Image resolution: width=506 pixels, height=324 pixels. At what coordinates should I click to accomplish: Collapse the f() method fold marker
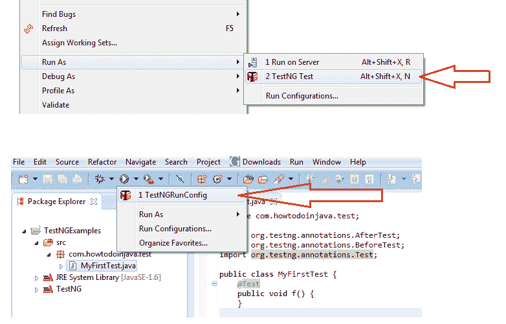coord(214,284)
